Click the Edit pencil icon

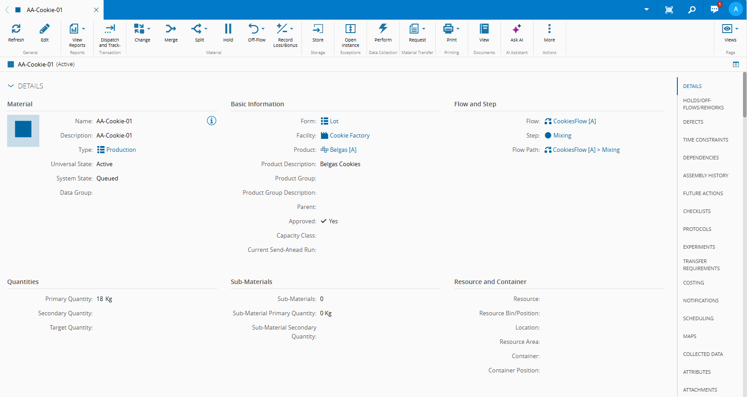45,29
